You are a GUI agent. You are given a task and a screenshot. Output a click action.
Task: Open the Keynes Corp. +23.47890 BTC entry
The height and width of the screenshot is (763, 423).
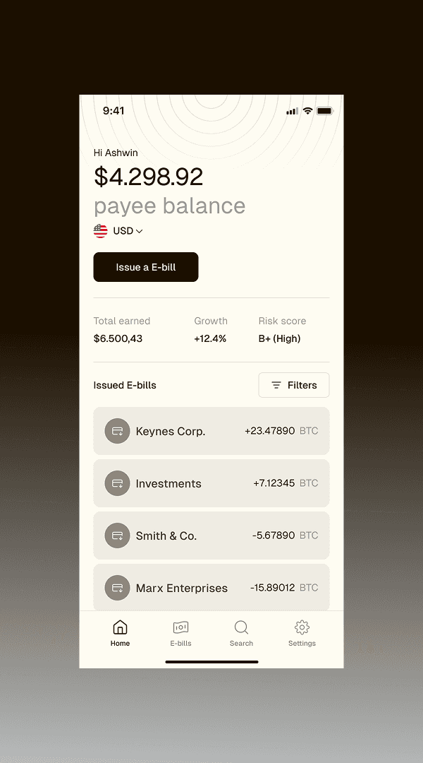click(x=211, y=431)
